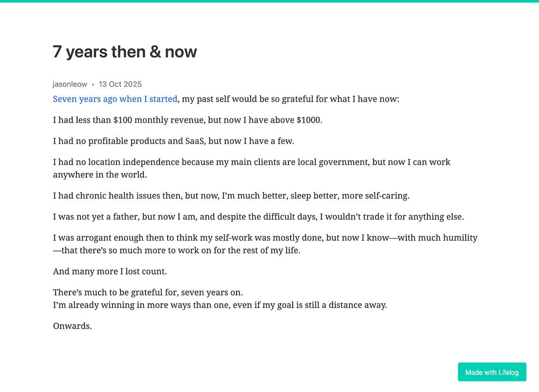Click the paragraph about $100 monthly revenue
Image resolution: width=539 pixels, height=392 pixels.
point(188,120)
